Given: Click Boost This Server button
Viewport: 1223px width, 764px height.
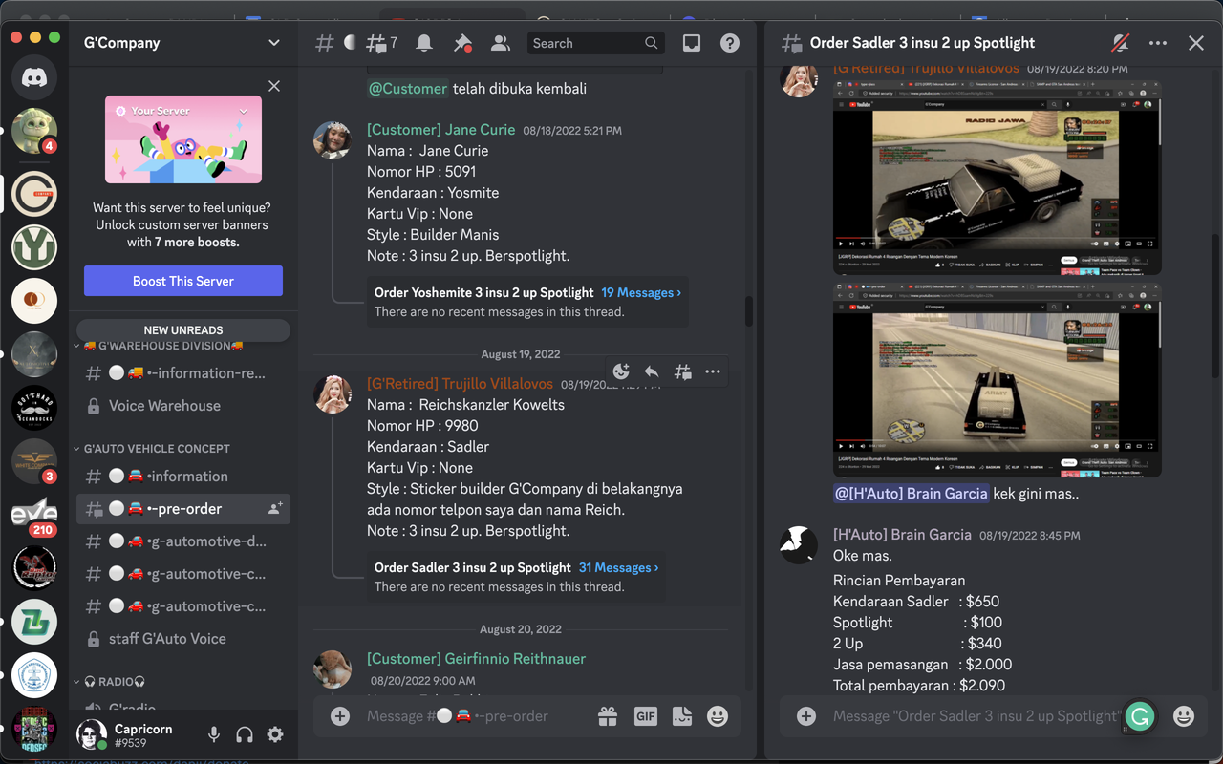Looking at the screenshot, I should click(x=183, y=281).
